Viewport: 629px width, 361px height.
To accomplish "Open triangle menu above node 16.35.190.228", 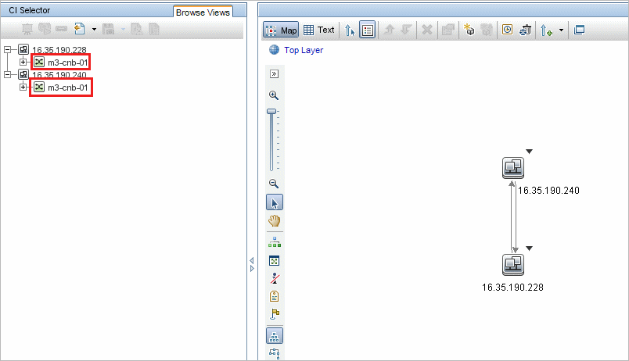I will point(529,248).
